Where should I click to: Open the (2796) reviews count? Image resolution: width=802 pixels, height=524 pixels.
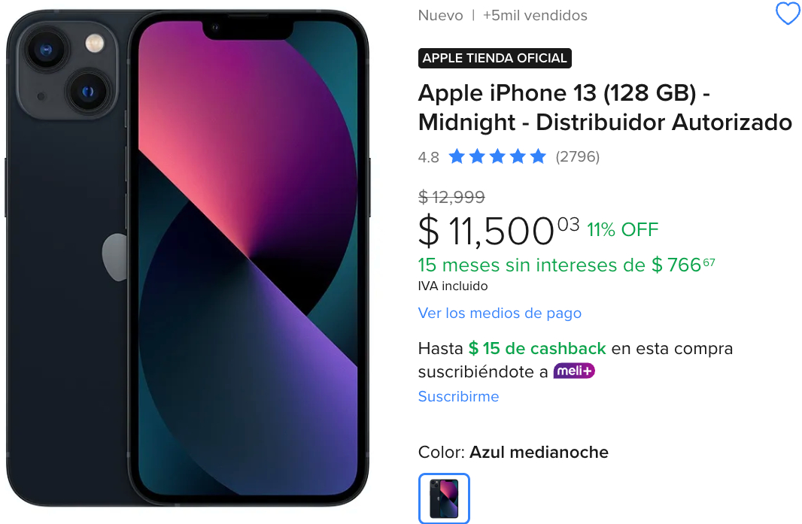(x=578, y=156)
